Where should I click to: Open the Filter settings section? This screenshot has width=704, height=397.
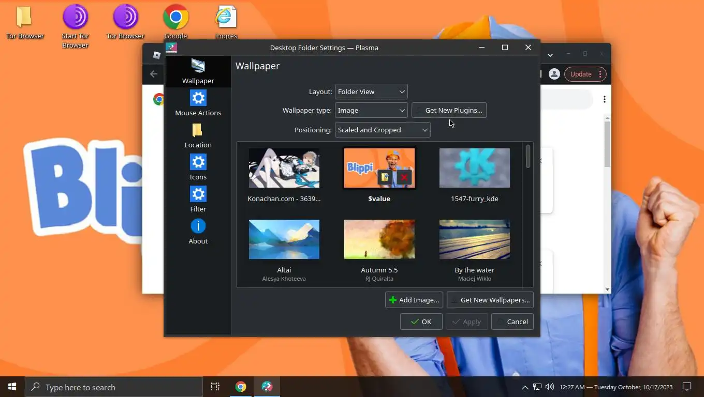198,200
